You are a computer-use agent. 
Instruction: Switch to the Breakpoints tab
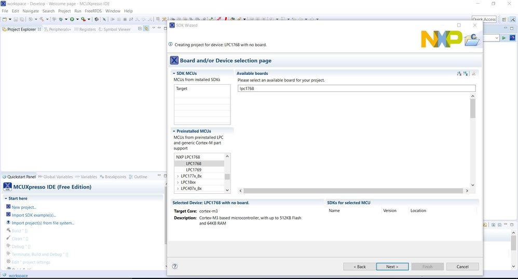(x=113, y=177)
